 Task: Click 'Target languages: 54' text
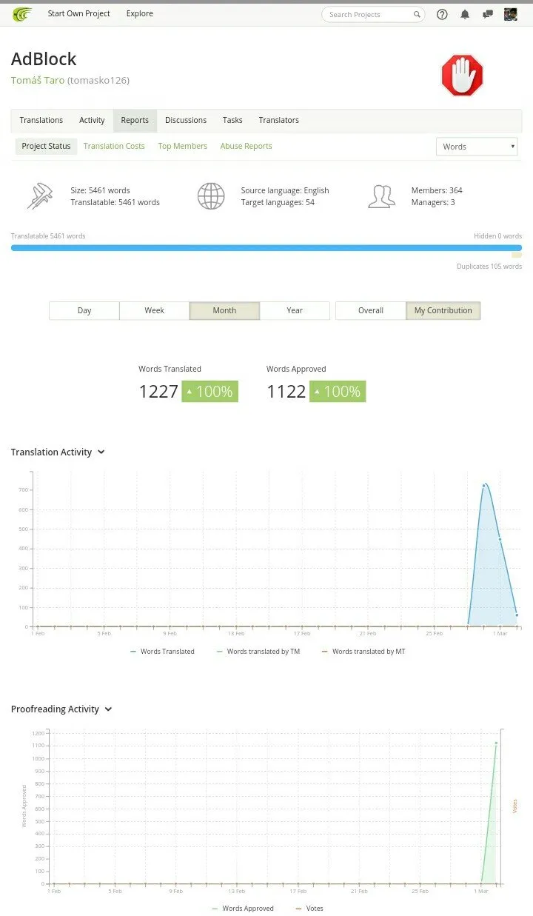click(278, 202)
